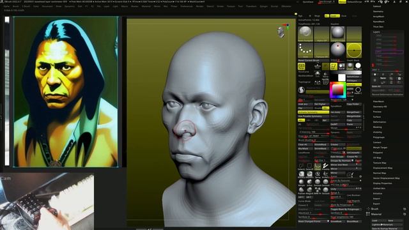
Task: Select the Morph brush
Action: [x=301, y=182]
